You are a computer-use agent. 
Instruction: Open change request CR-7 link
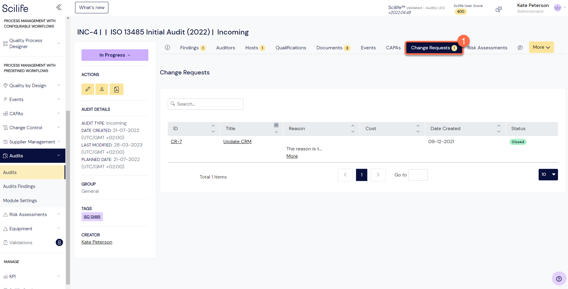pyautogui.click(x=176, y=142)
